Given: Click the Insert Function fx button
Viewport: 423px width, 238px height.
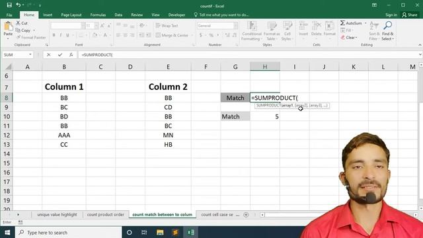Looking at the screenshot, I should point(71,55).
